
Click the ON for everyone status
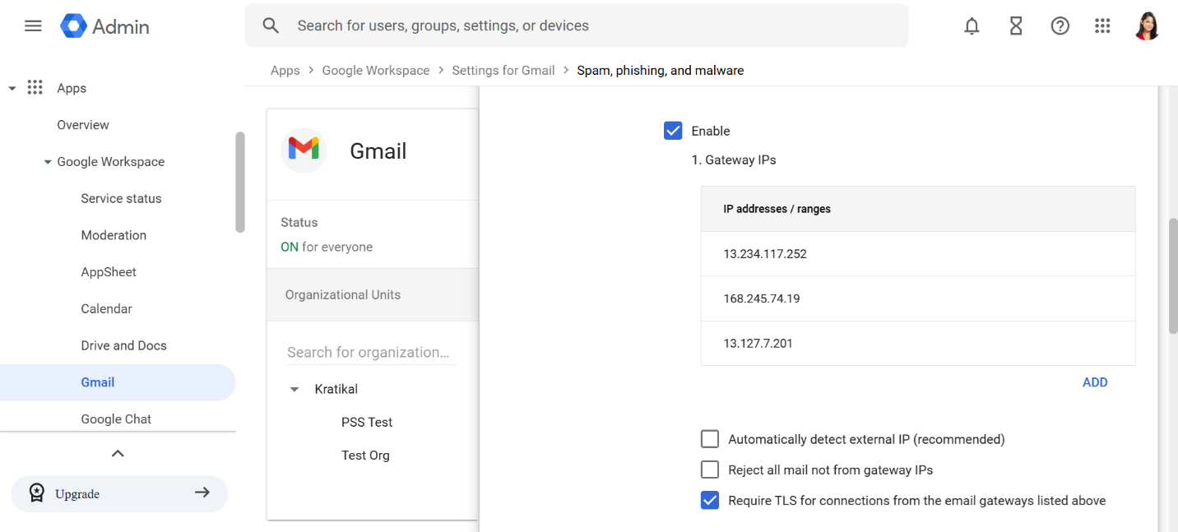point(327,247)
